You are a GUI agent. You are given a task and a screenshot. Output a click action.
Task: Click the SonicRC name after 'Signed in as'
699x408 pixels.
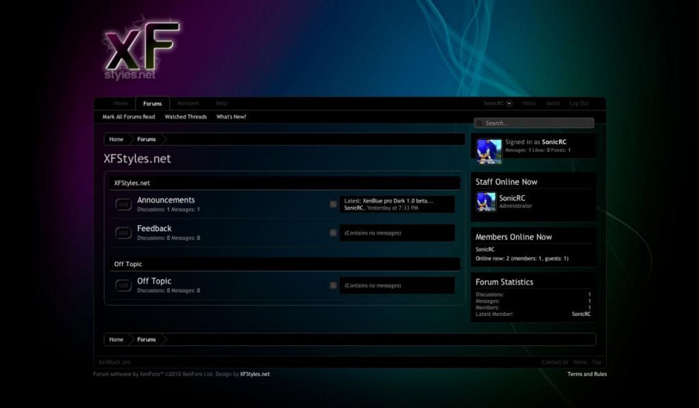(x=554, y=142)
